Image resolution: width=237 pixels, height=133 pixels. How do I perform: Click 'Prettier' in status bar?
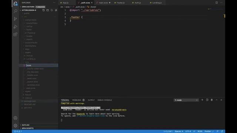pos(209,132)
